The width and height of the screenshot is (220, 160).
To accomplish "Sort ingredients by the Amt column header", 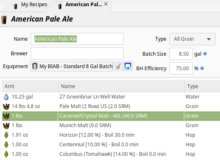I will [30, 86].
